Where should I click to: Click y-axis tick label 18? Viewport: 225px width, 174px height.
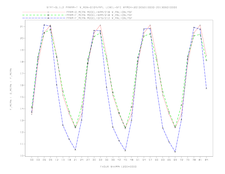click(22, 62)
